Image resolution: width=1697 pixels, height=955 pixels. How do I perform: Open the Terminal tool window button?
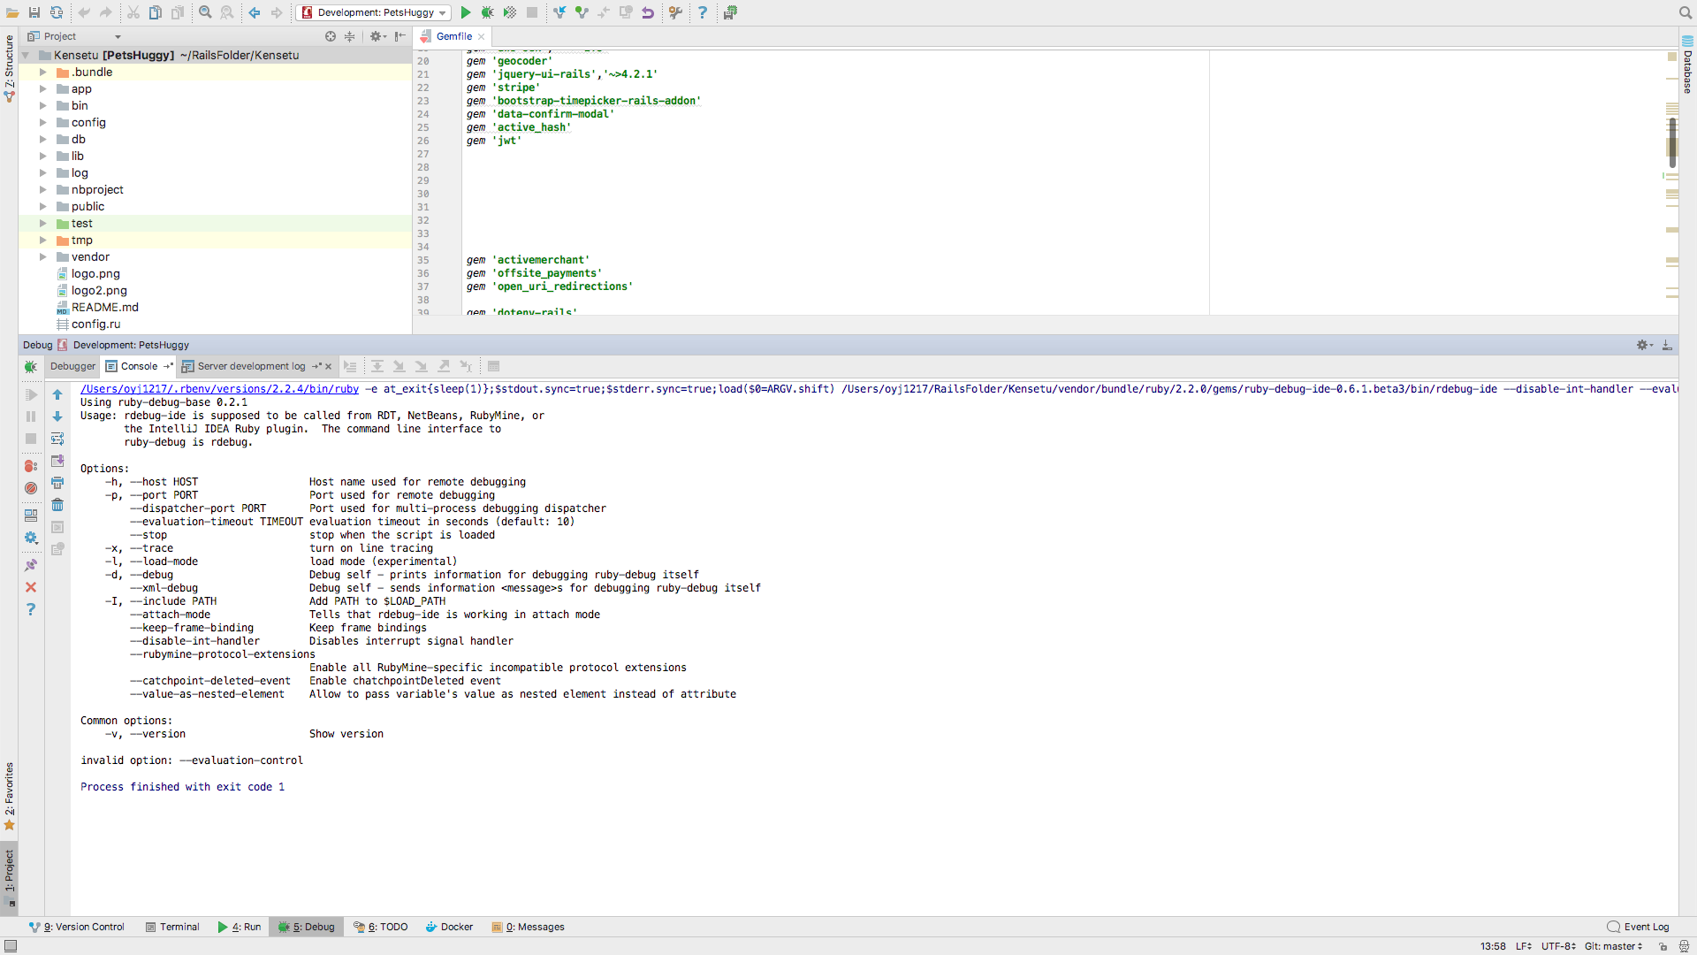[x=172, y=927]
